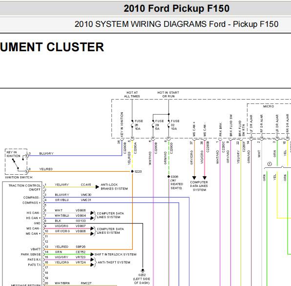
Task: Click the vertical "WHT/VIO" wire label beside C2280B
Action: (150, 158)
